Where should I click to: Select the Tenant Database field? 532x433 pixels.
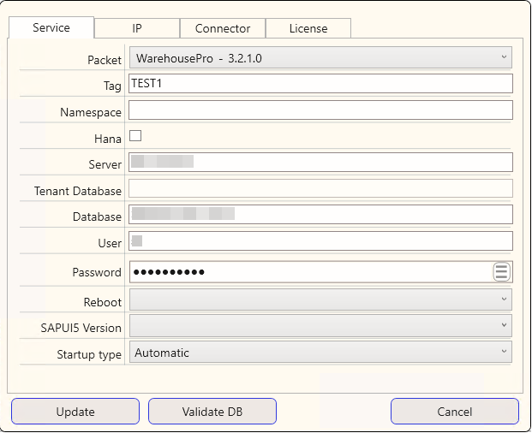tap(320, 189)
